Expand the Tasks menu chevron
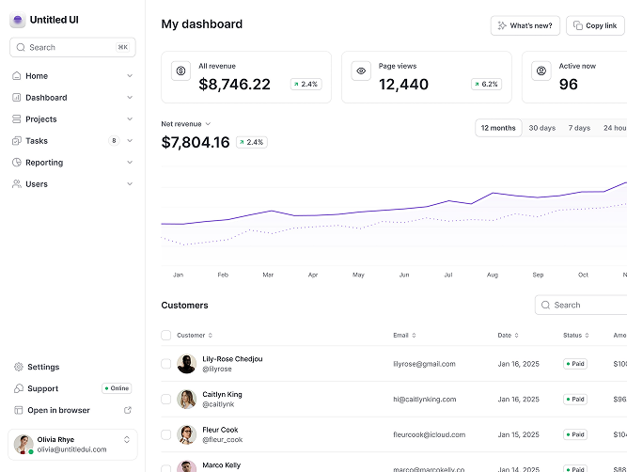 point(130,140)
